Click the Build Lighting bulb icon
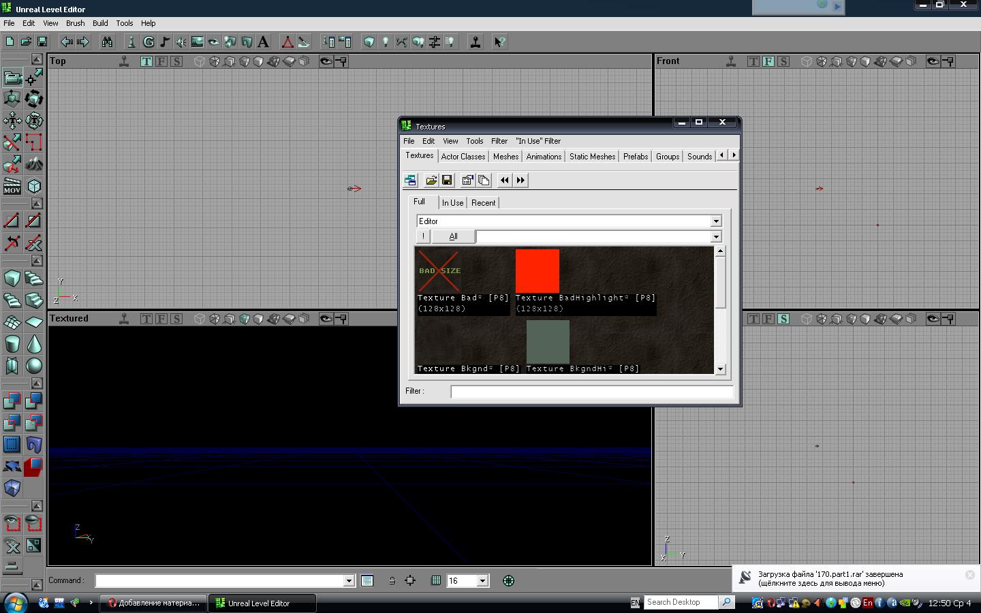The width and height of the screenshot is (981, 613). pos(386,42)
